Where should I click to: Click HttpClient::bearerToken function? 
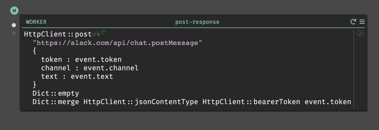(251, 102)
